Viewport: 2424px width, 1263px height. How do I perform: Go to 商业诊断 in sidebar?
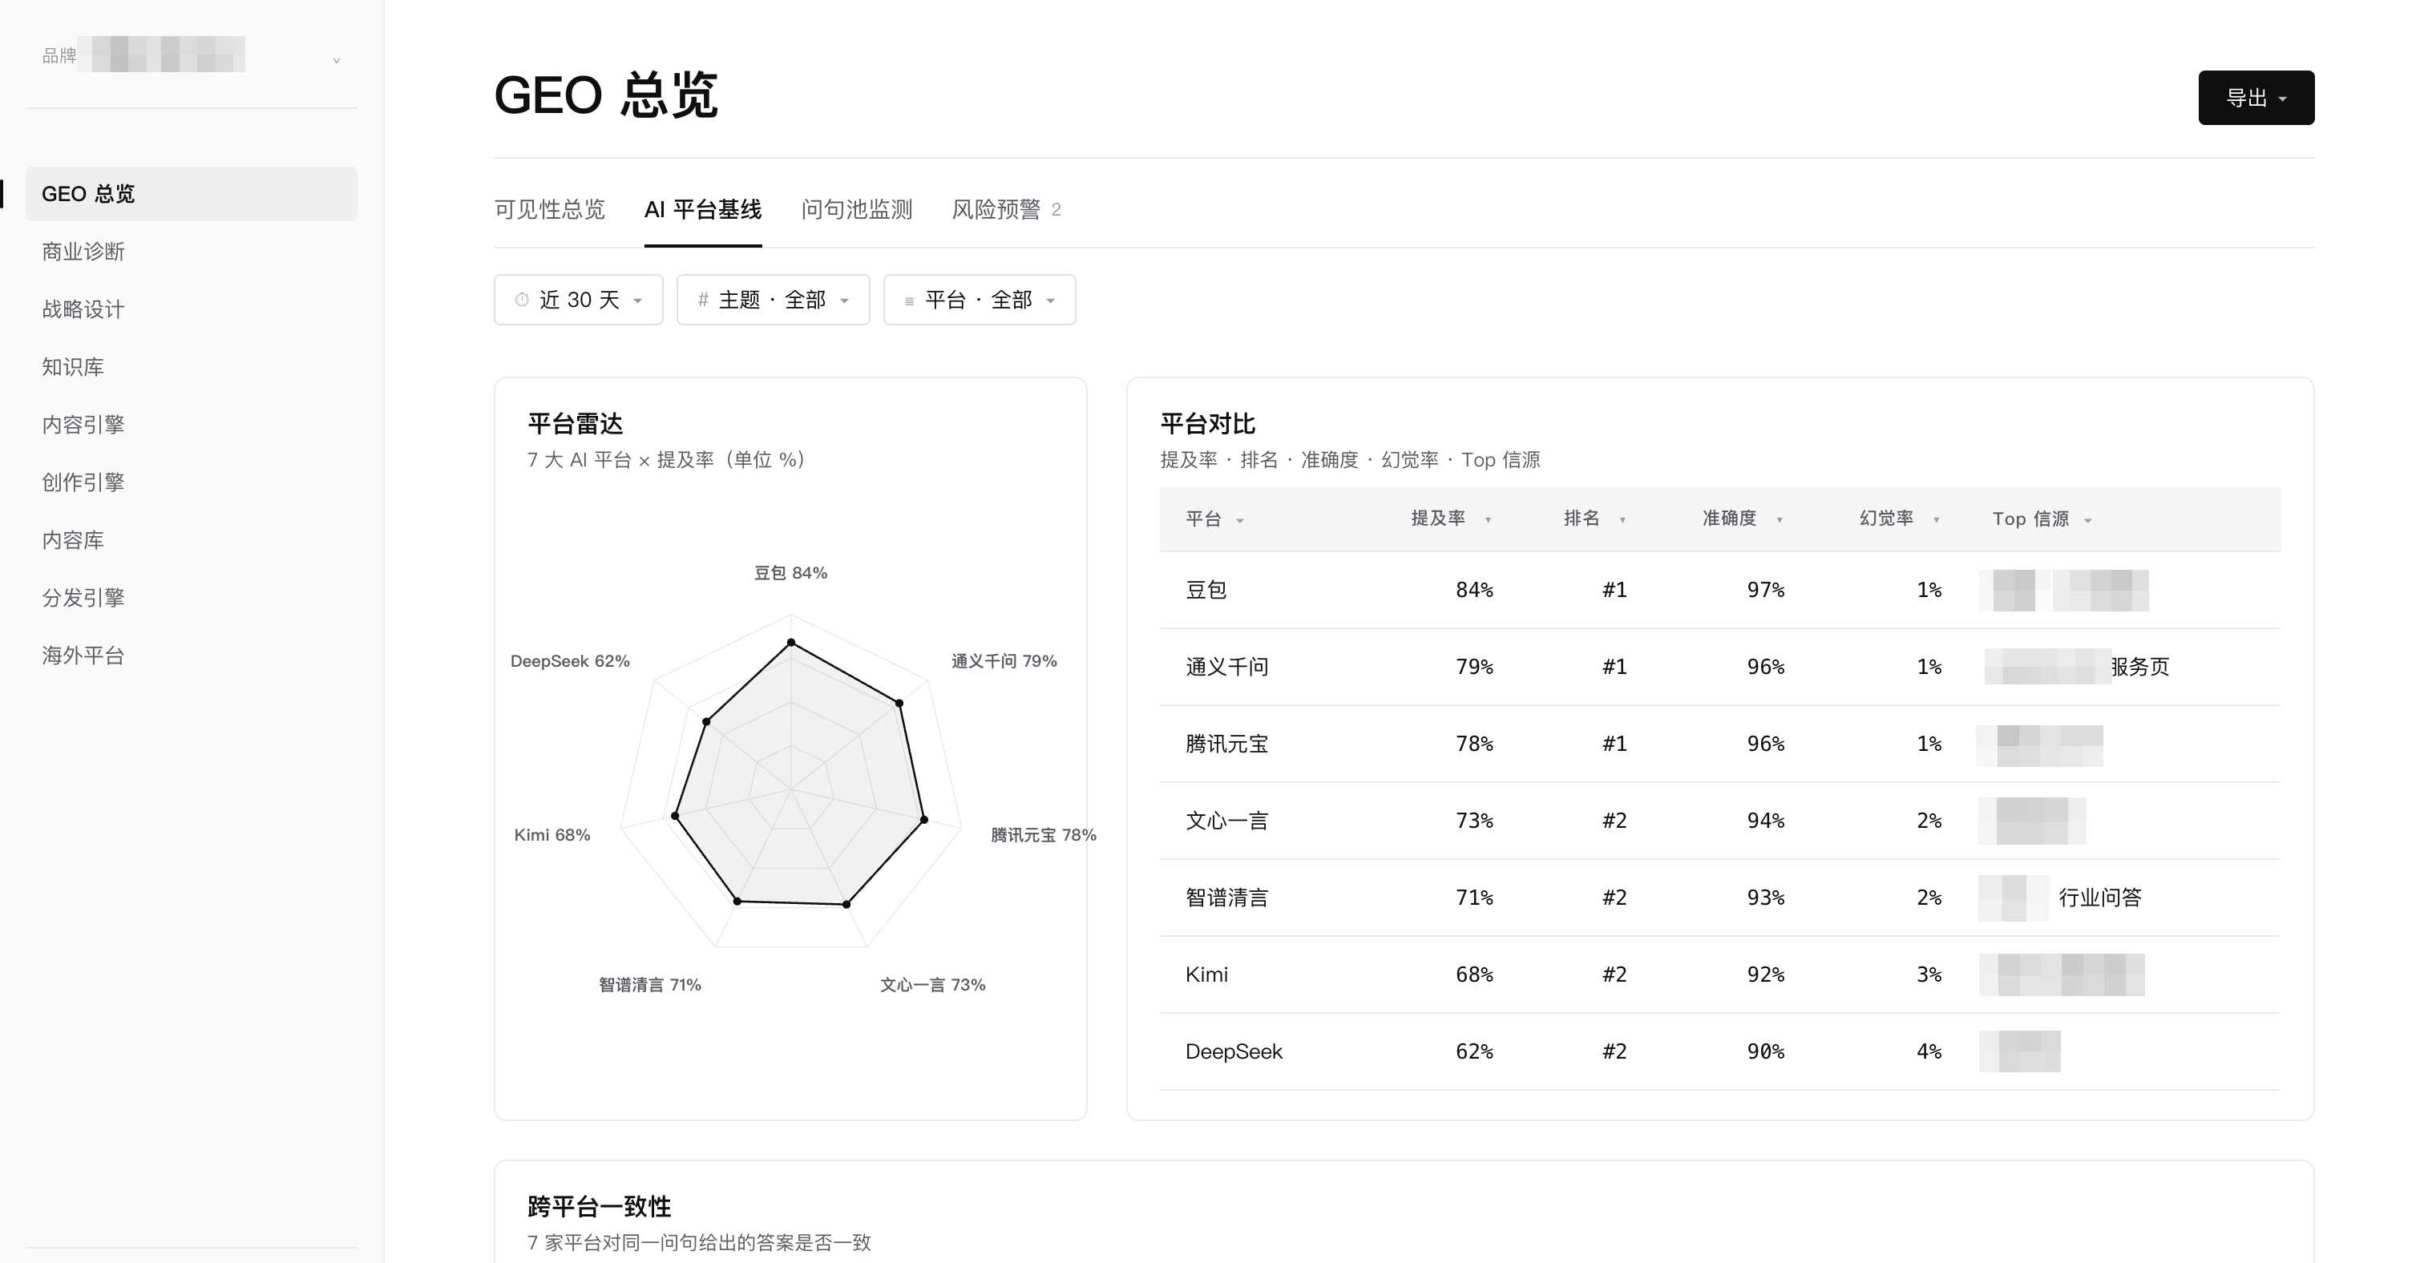191,252
